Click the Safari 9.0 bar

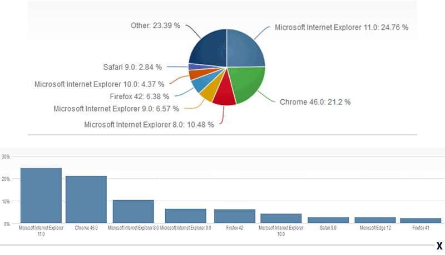click(328, 220)
